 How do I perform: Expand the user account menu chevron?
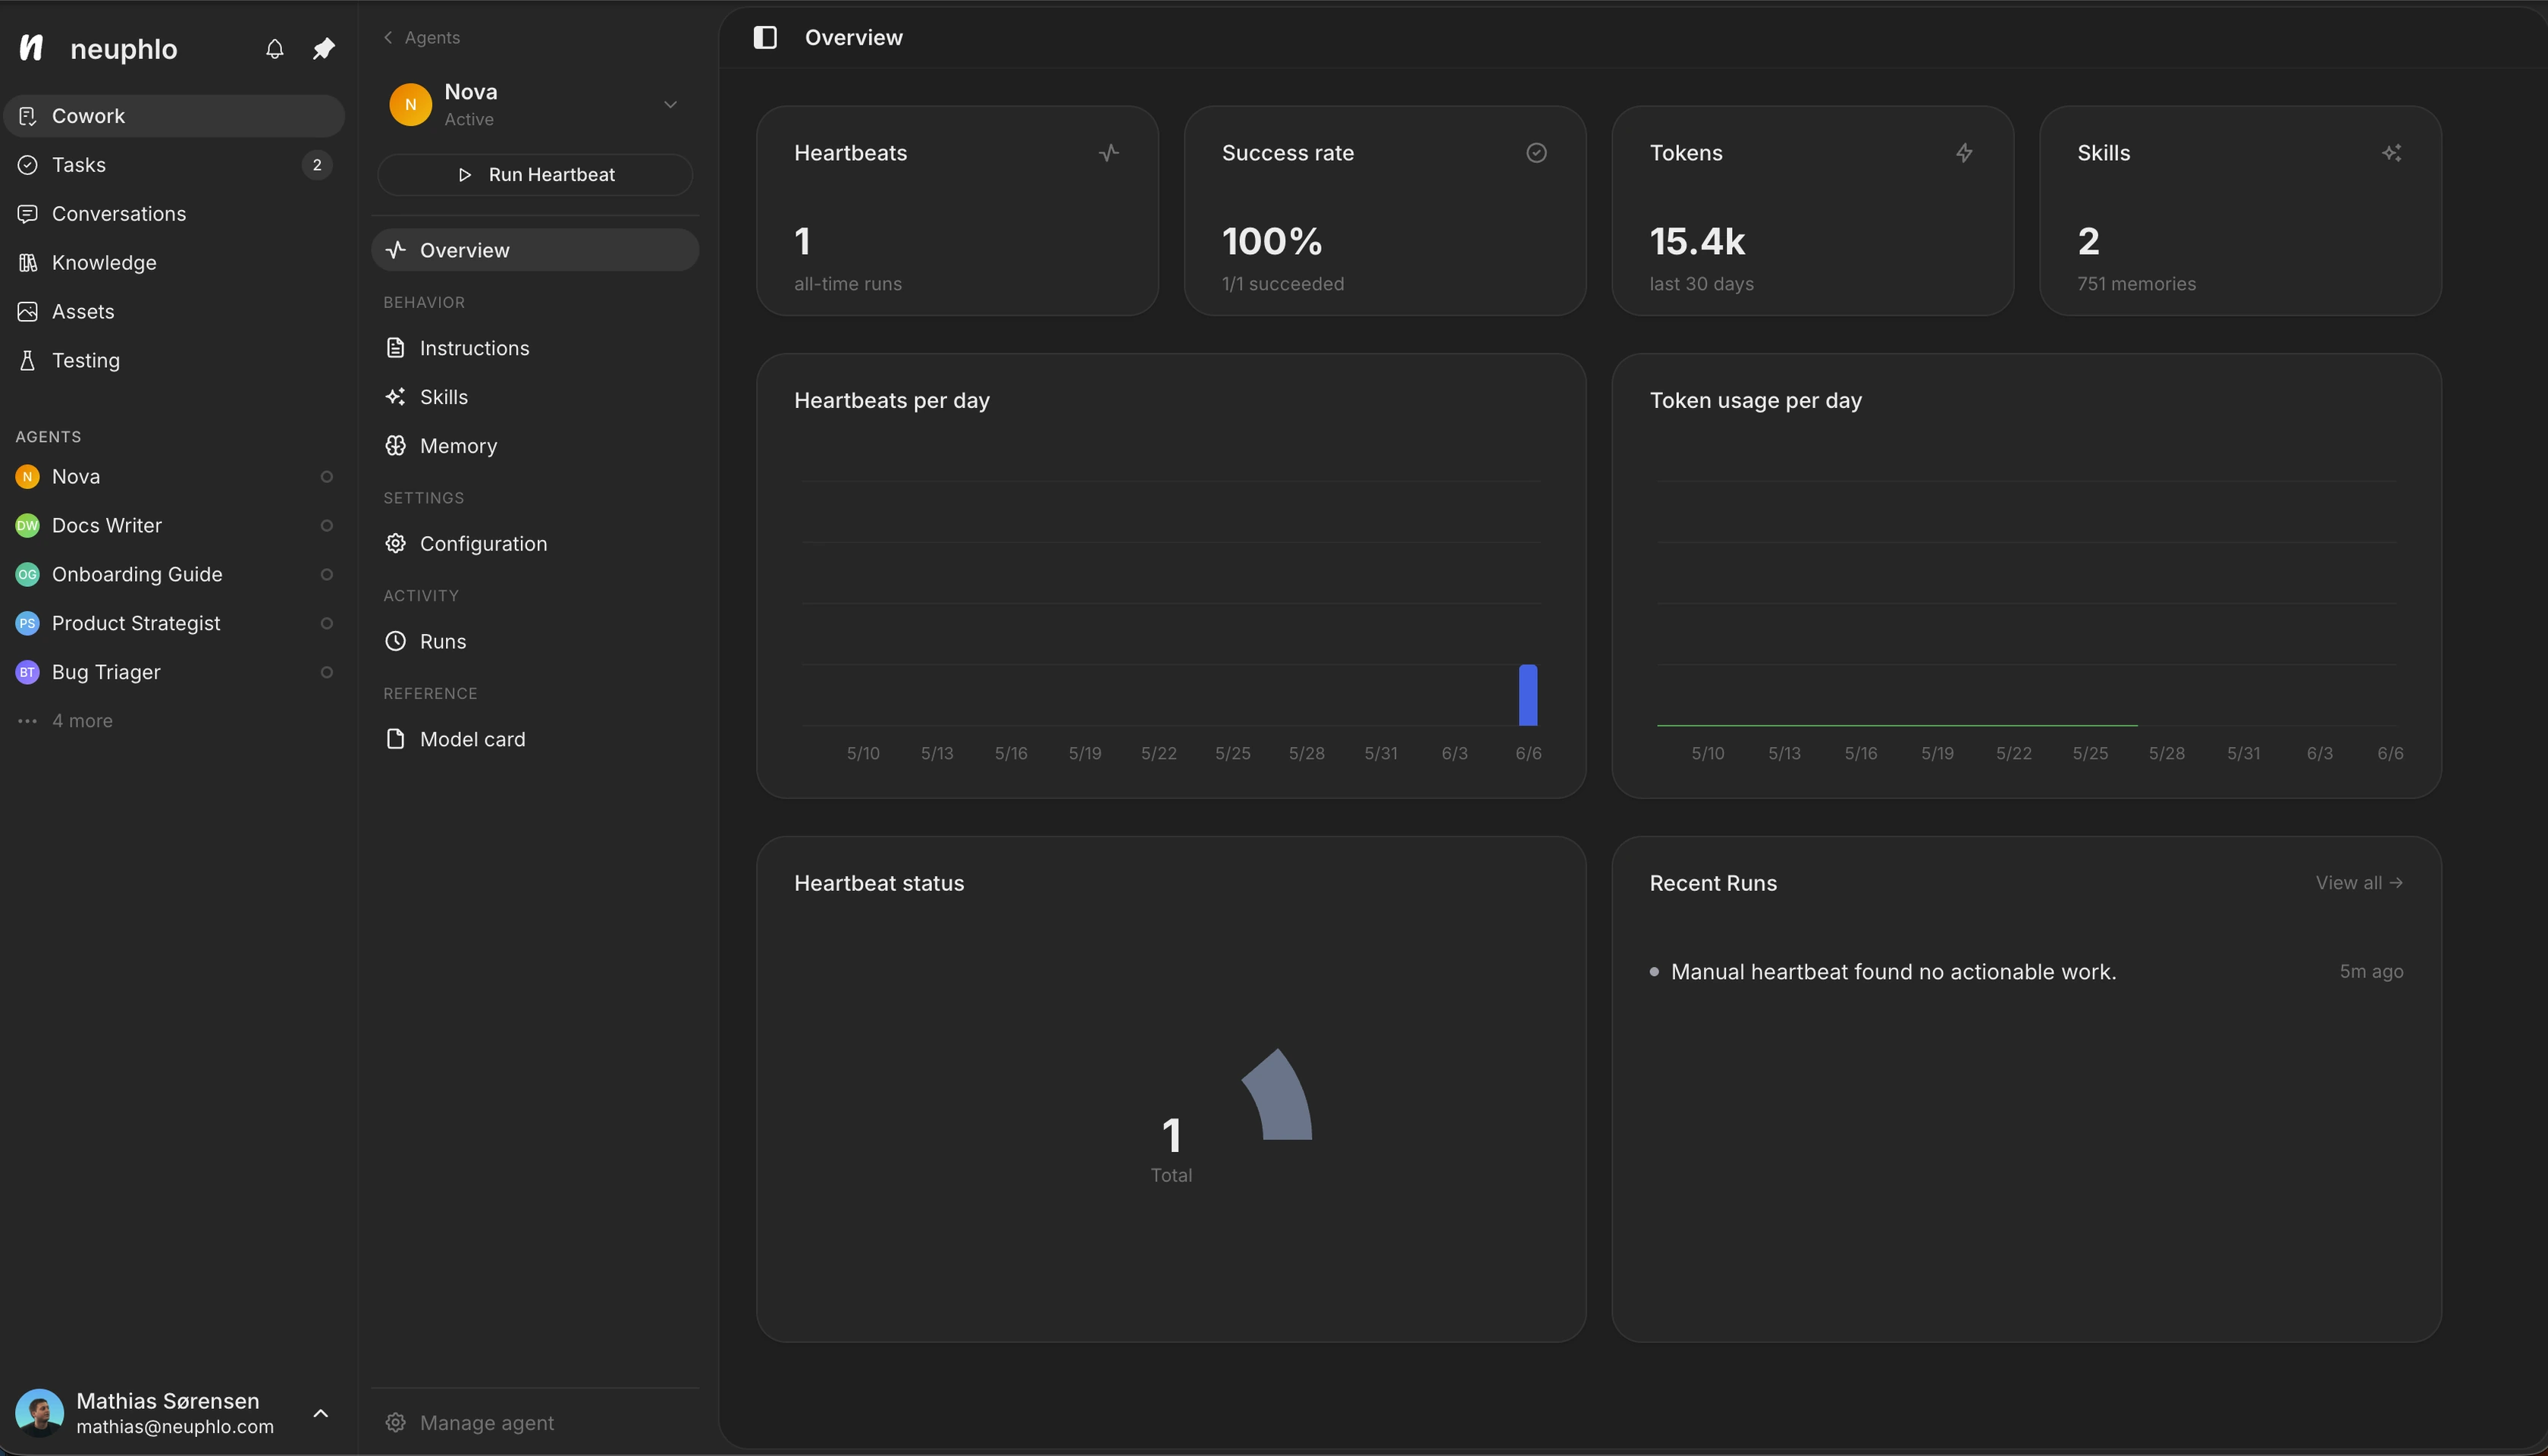[x=321, y=1413]
